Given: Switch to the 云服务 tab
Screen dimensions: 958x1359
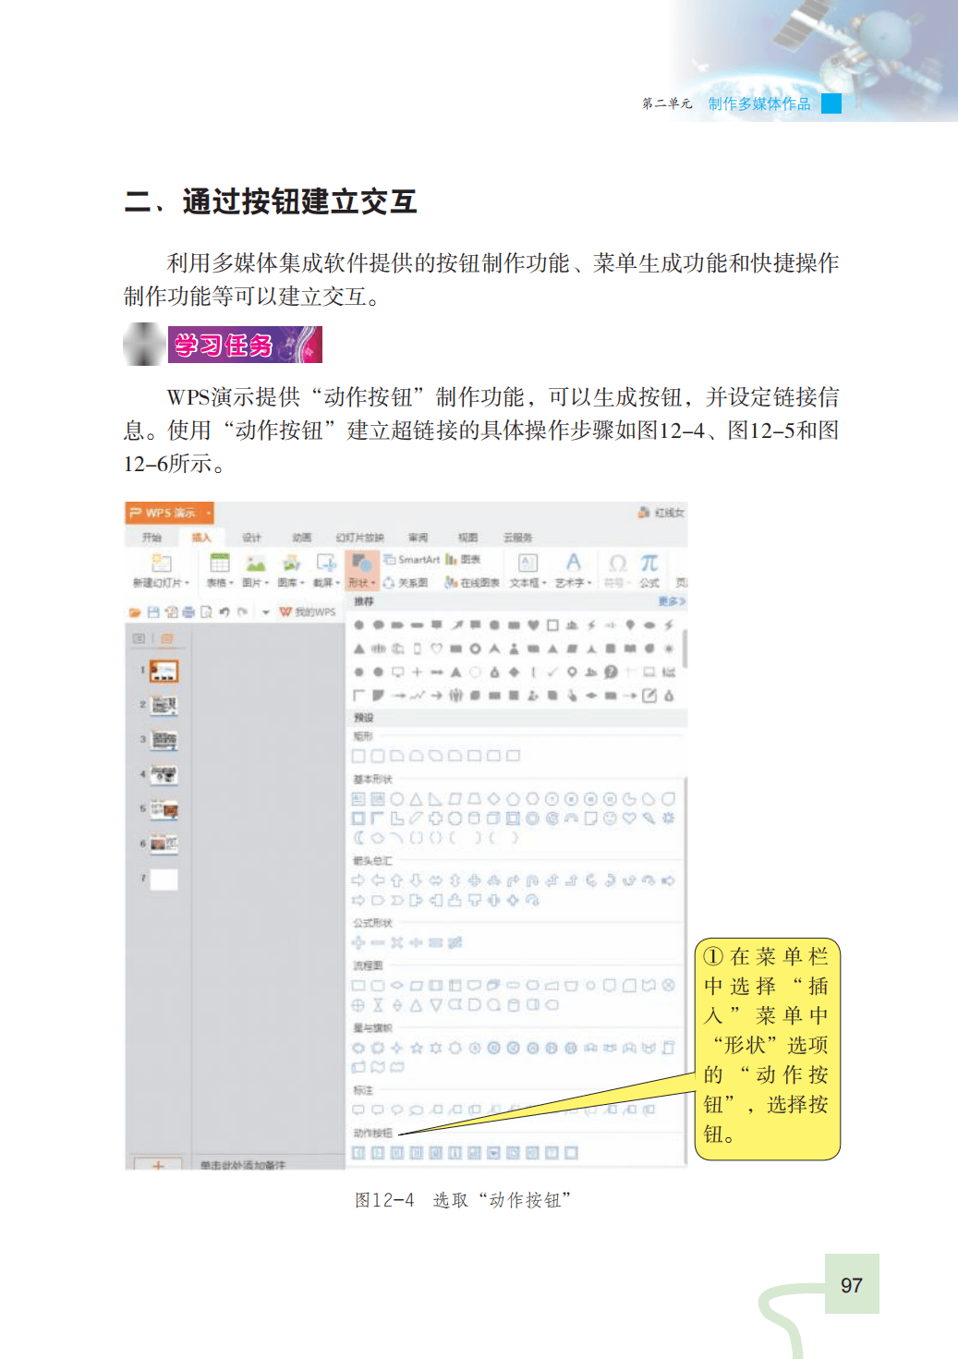Looking at the screenshot, I should tap(517, 537).
